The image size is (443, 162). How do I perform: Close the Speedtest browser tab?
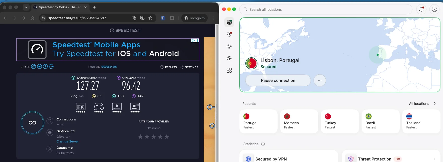pos(85,7)
